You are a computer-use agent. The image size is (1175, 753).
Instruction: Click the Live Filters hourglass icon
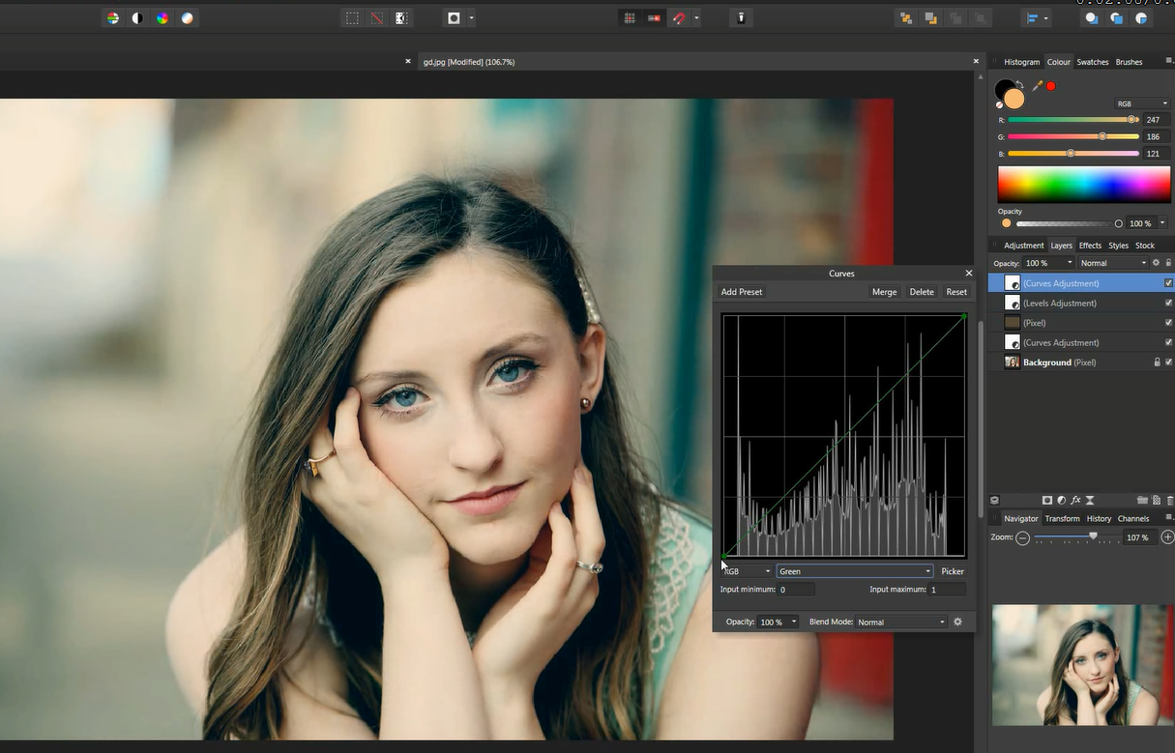(x=1090, y=500)
